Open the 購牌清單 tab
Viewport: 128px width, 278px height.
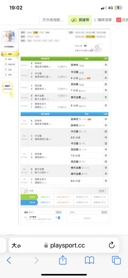[103, 20]
